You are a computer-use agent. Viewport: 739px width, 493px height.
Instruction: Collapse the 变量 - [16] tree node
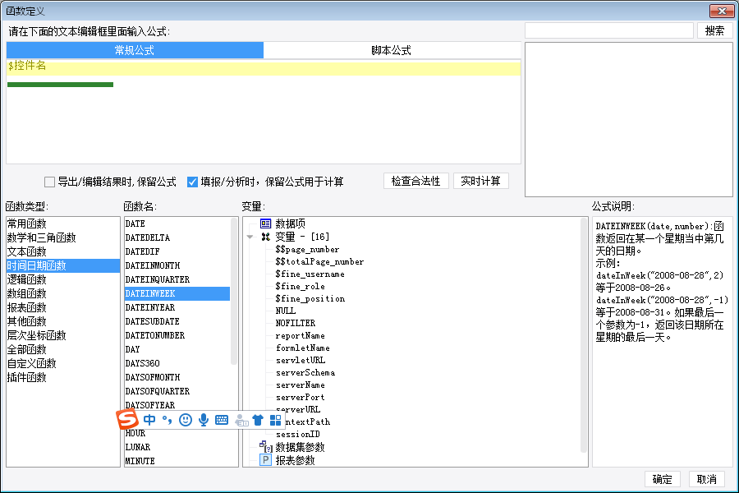(x=250, y=237)
